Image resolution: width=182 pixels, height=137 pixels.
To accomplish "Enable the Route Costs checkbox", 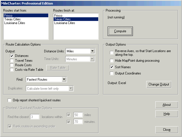I will click(12, 65).
